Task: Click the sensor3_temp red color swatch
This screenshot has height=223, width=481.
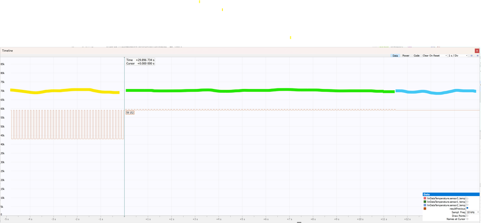Action: [425, 198]
